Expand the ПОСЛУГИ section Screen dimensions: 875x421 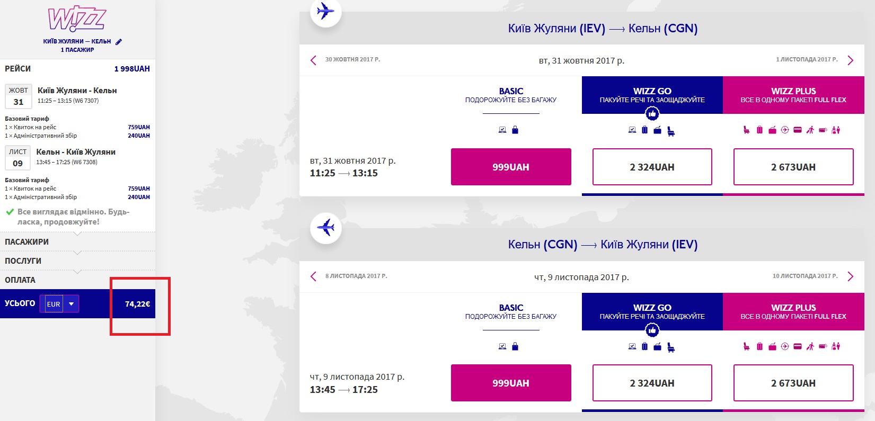point(23,261)
